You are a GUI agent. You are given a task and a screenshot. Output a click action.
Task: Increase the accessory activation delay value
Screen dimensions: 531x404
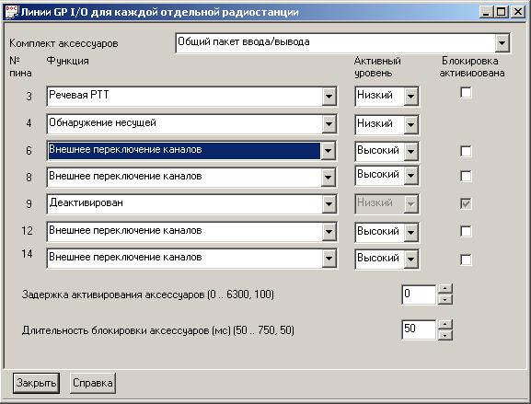click(445, 289)
